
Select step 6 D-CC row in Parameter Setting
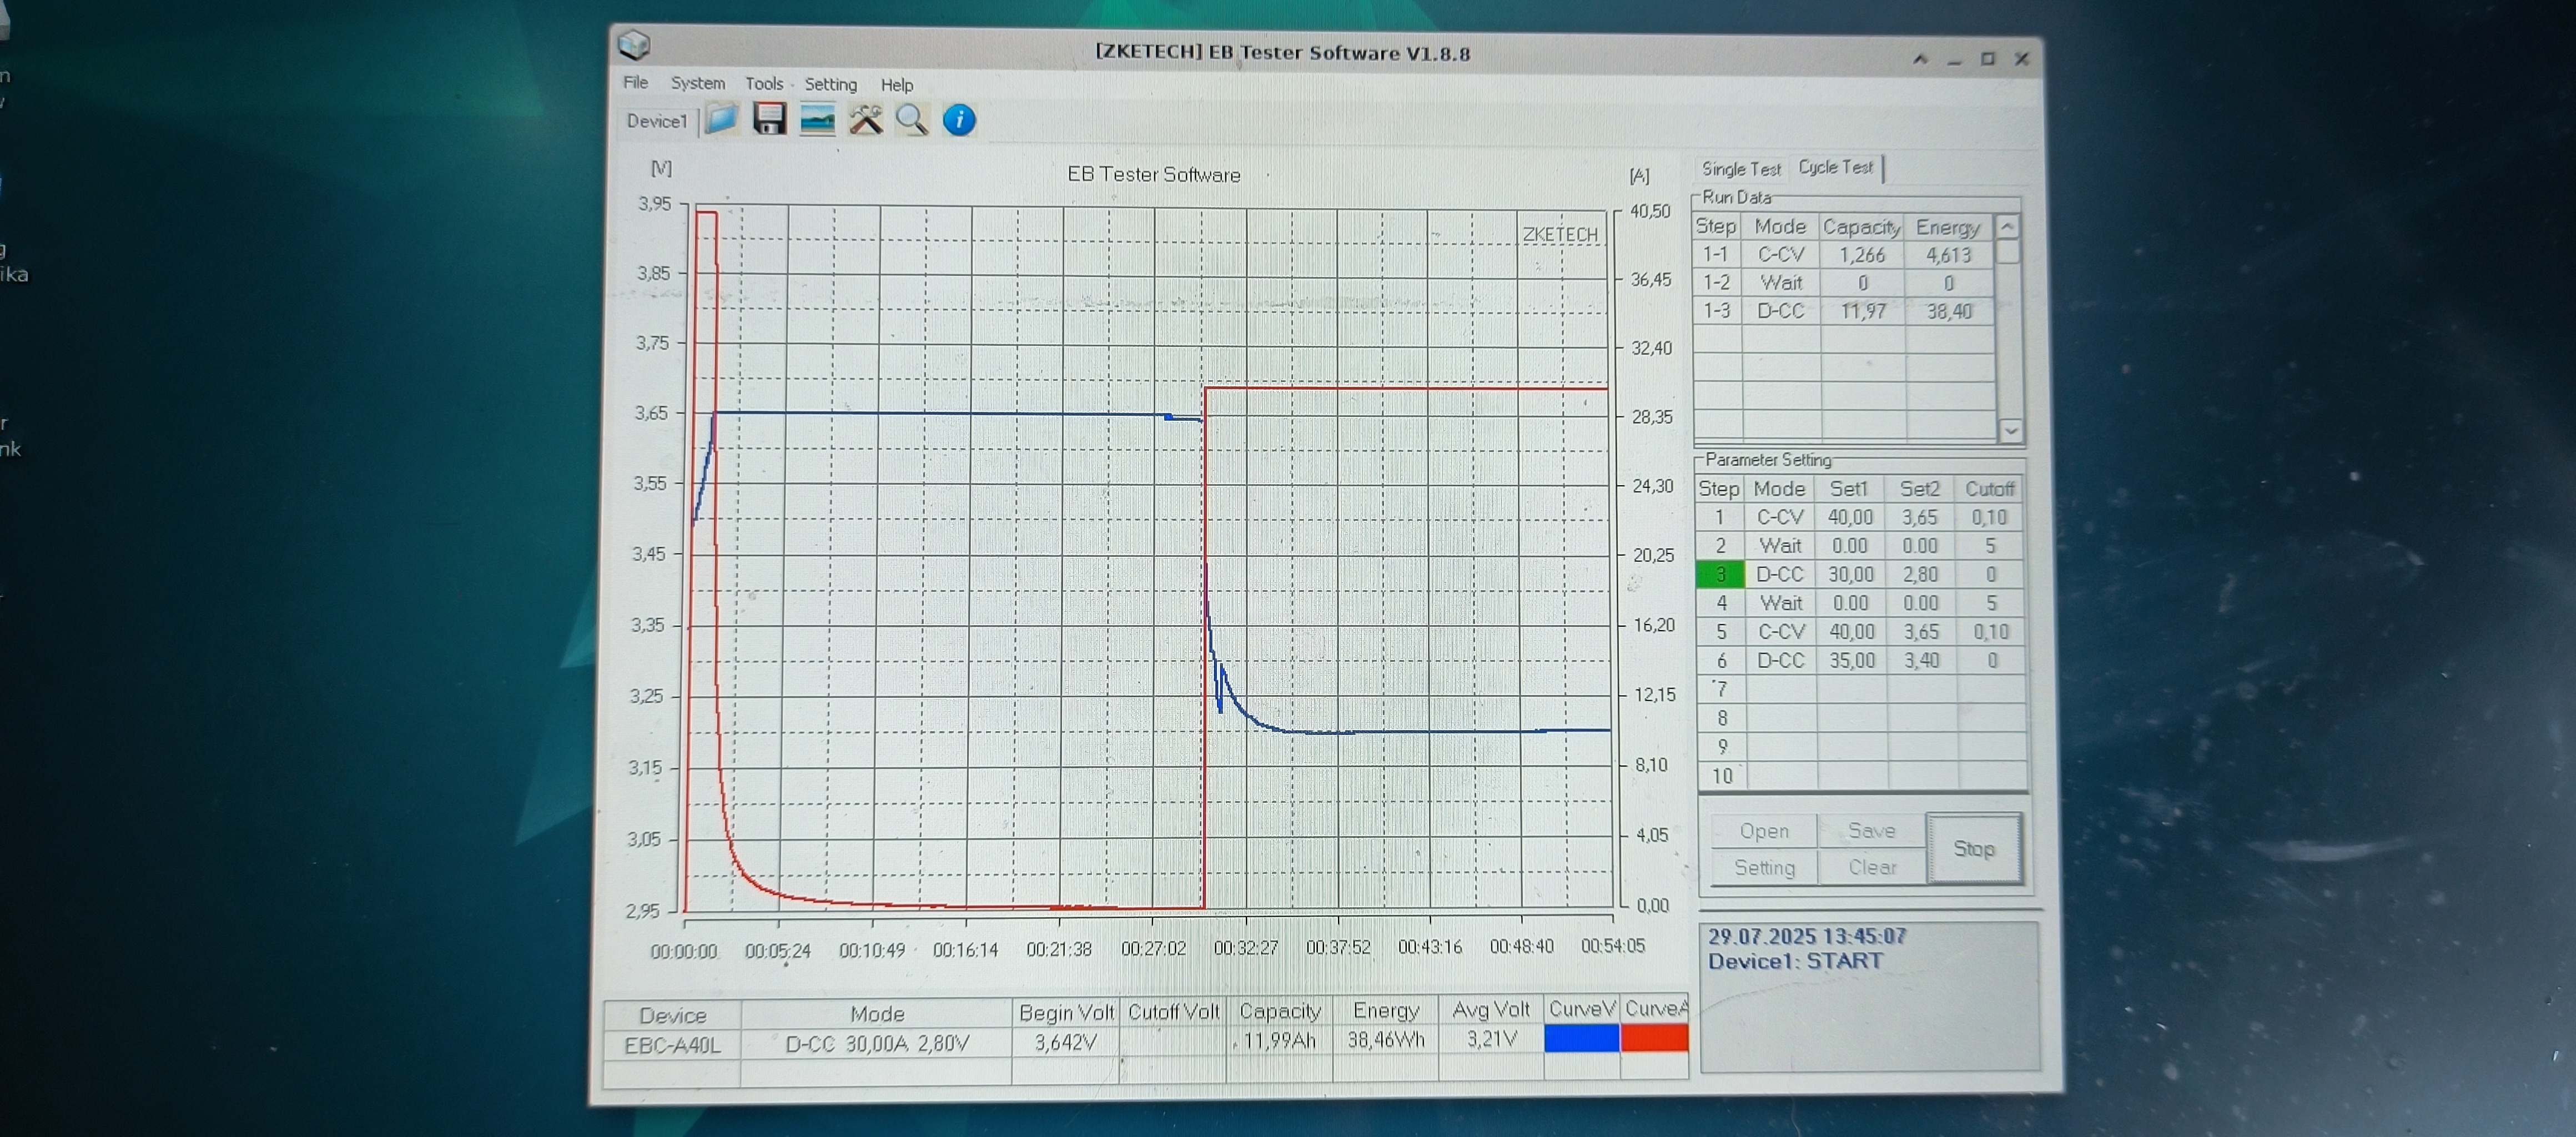(x=1780, y=661)
